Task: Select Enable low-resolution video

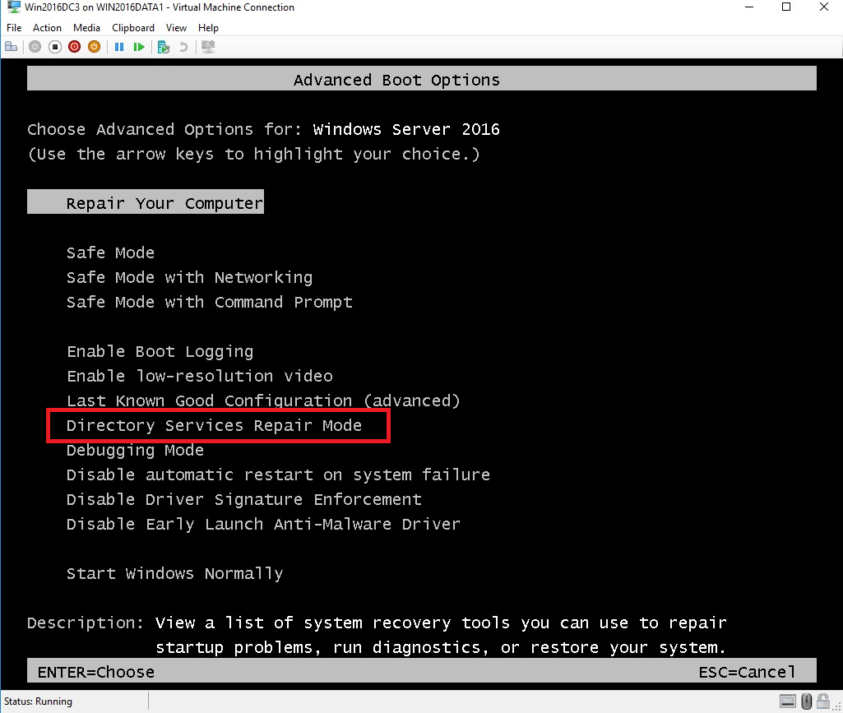Action: pos(200,376)
